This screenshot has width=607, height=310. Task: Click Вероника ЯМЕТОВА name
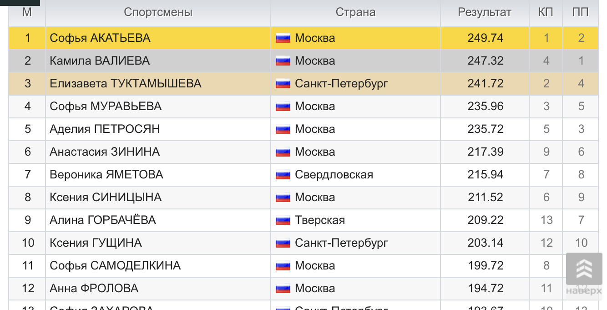(106, 175)
